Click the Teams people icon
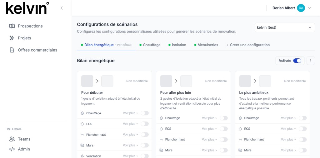Image resolution: width=320 pixels, height=158 pixels. pyautogui.click(x=12, y=139)
